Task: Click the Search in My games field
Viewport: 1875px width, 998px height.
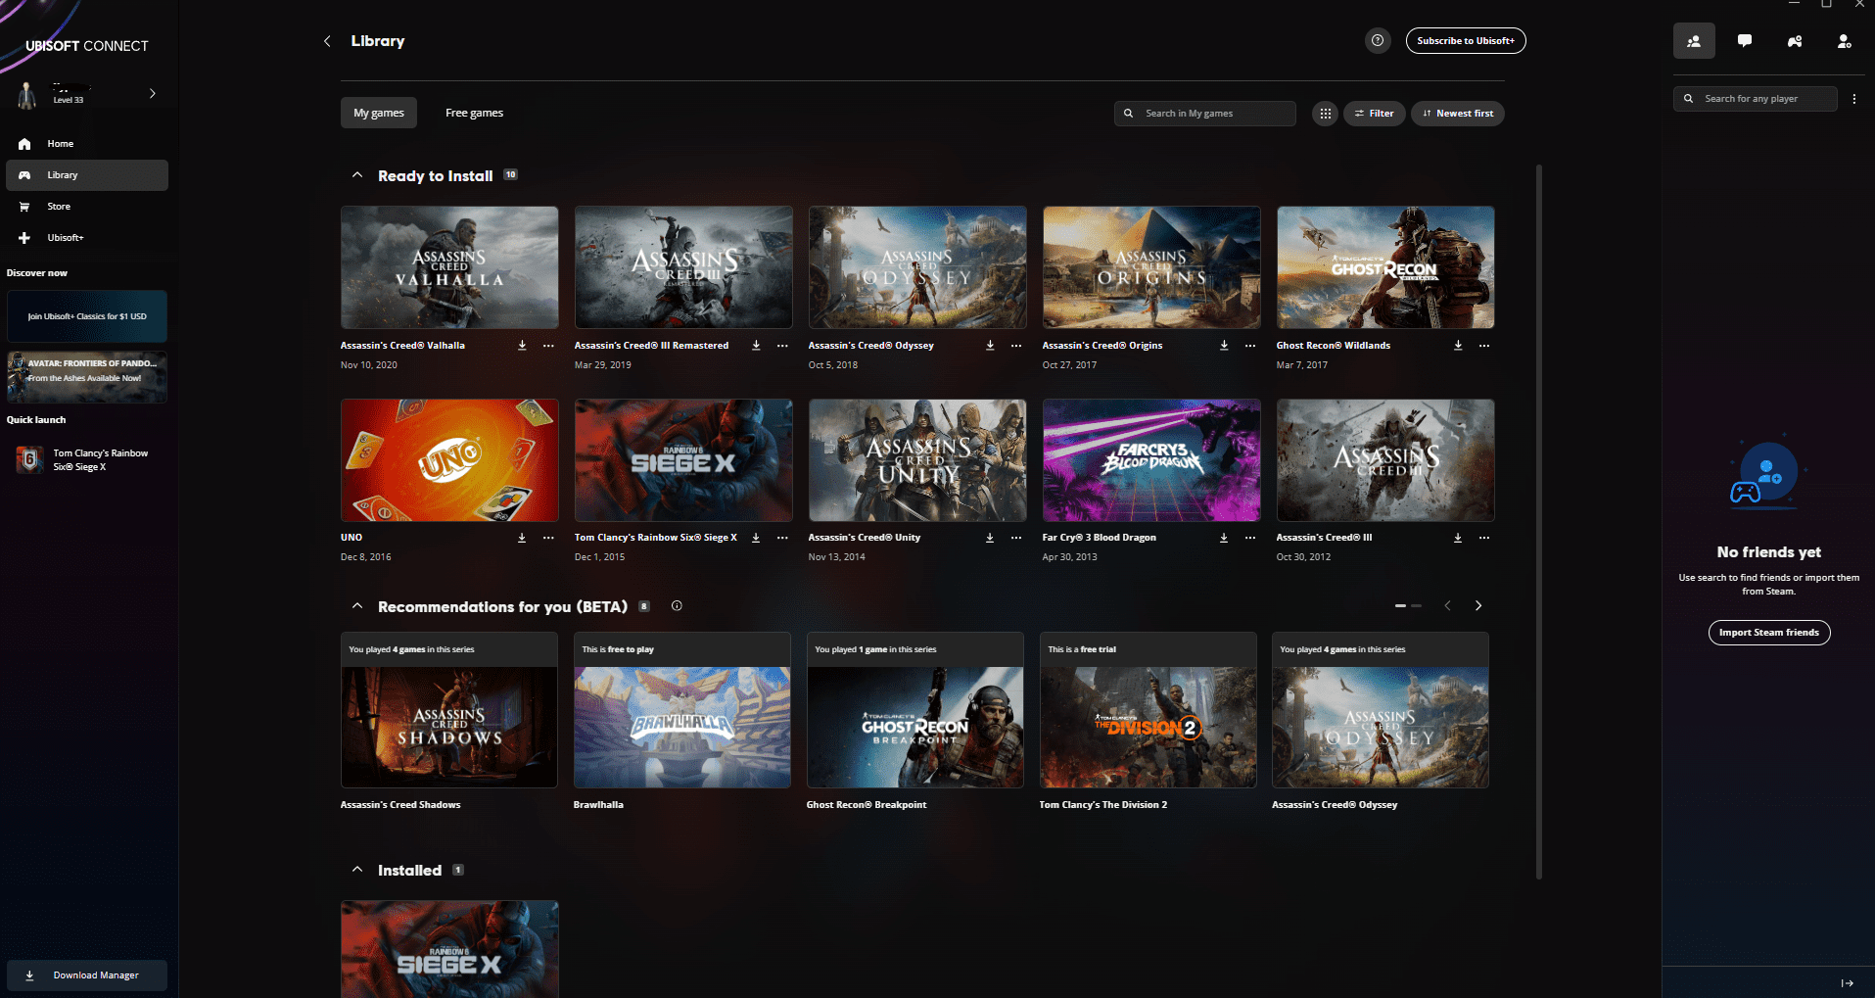Action: 1204,113
